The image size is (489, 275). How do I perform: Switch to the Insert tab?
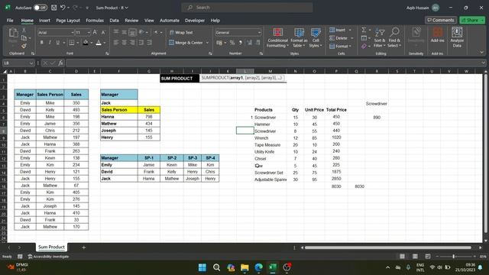tap(44, 21)
